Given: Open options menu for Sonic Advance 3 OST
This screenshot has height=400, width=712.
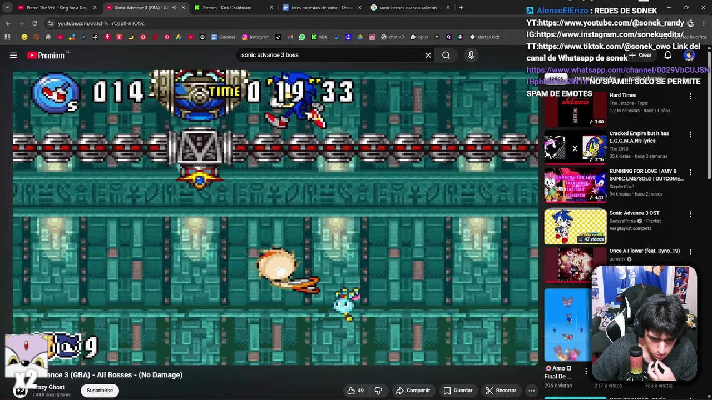Looking at the screenshot, I should [690, 214].
